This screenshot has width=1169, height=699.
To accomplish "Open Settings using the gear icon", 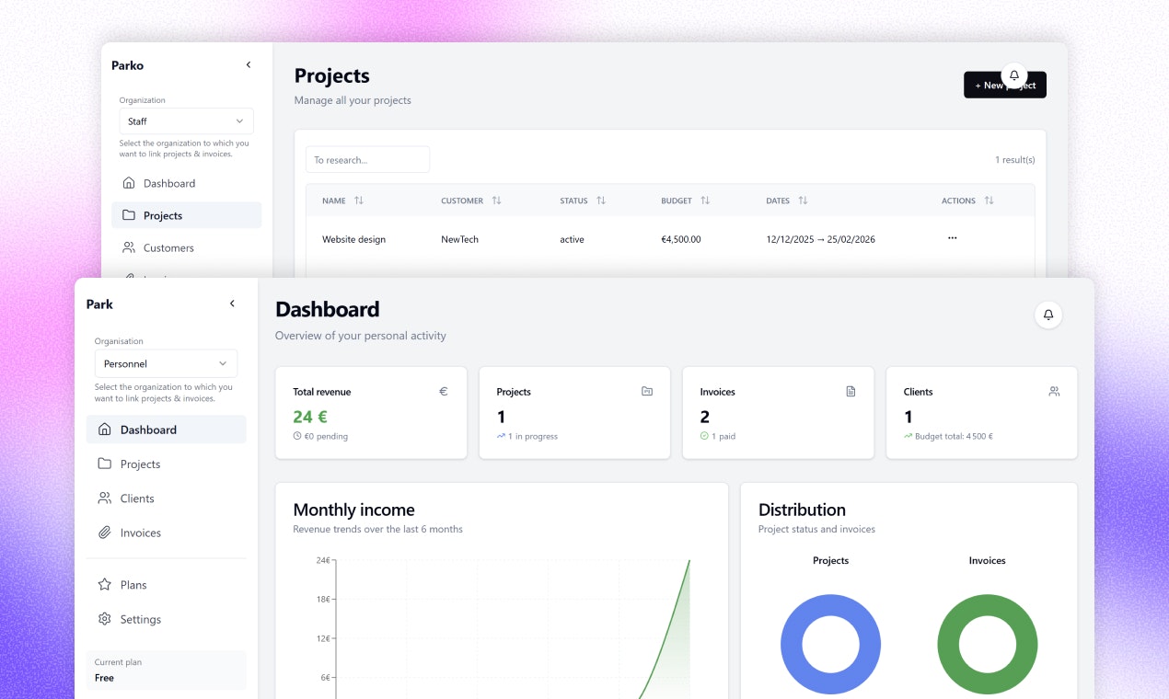I will [x=105, y=618].
